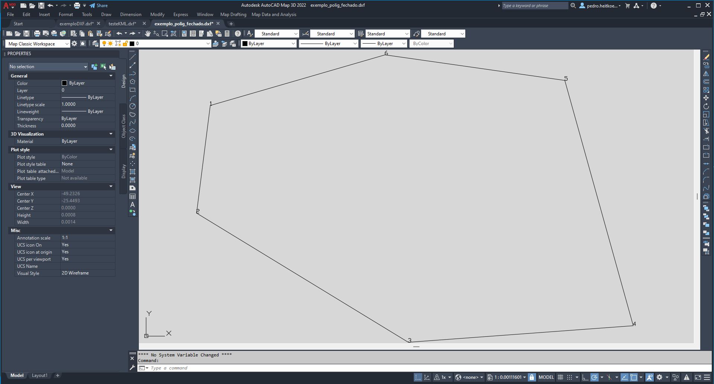714x384 pixels.
Task: Select the Polygon draw tool
Action: coord(133,82)
